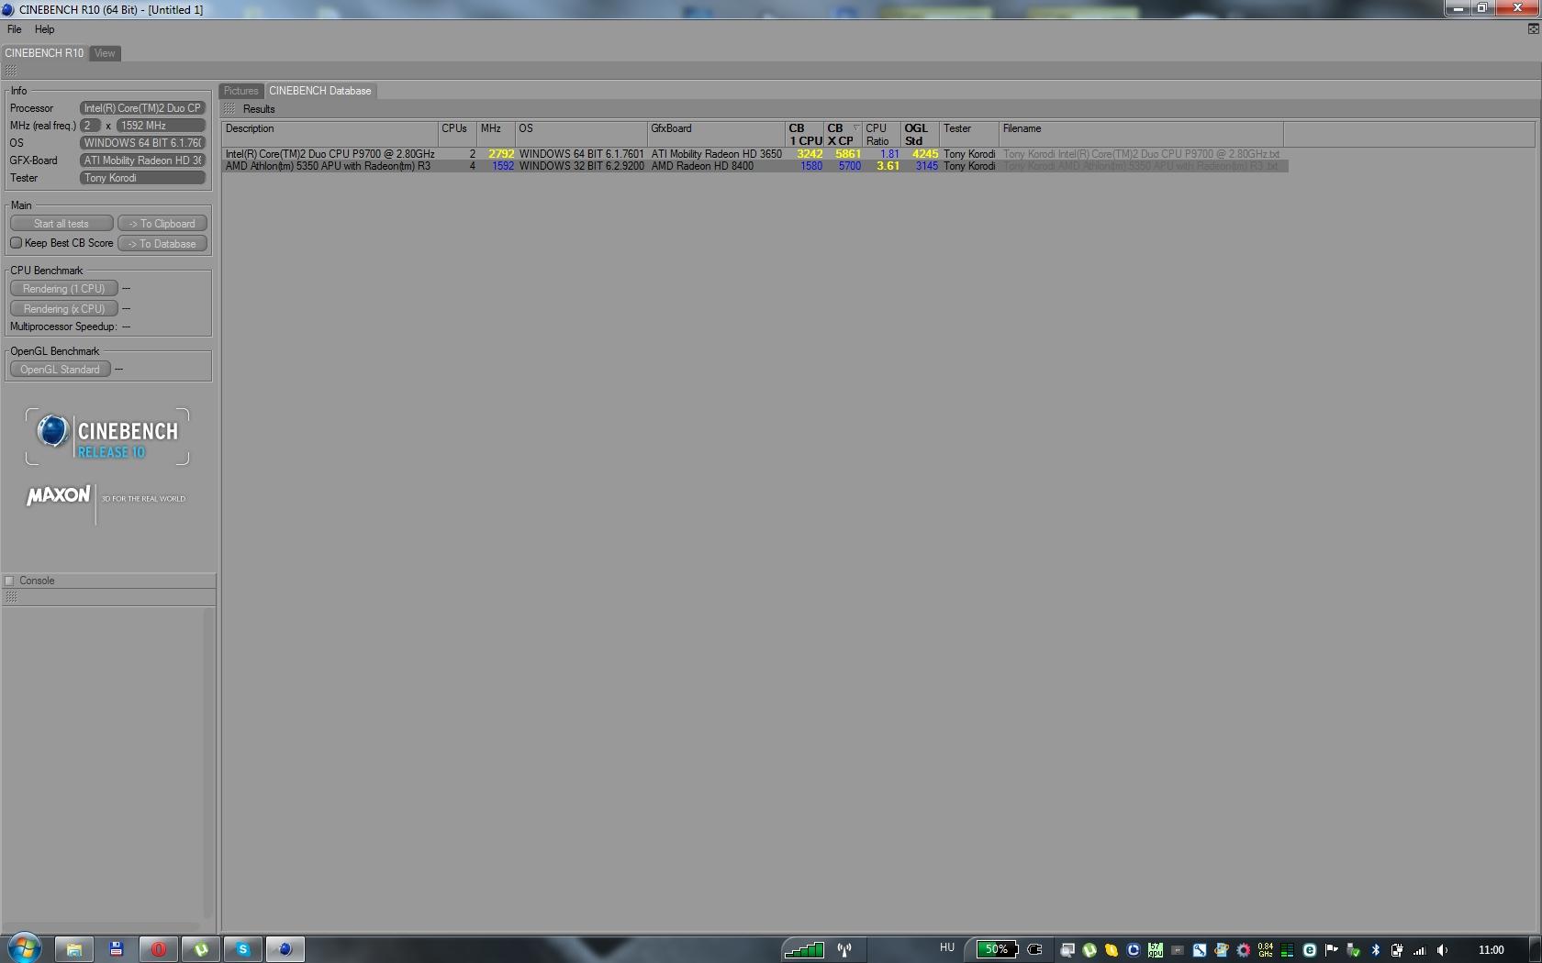The image size is (1542, 963).
Task: Click the volume speaker tray icon
Action: point(1442,950)
